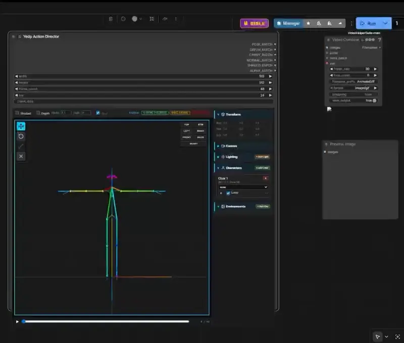Click the second triangle icon right of the star
Viewport: 404px width, 343px height.
click(x=329, y=23)
